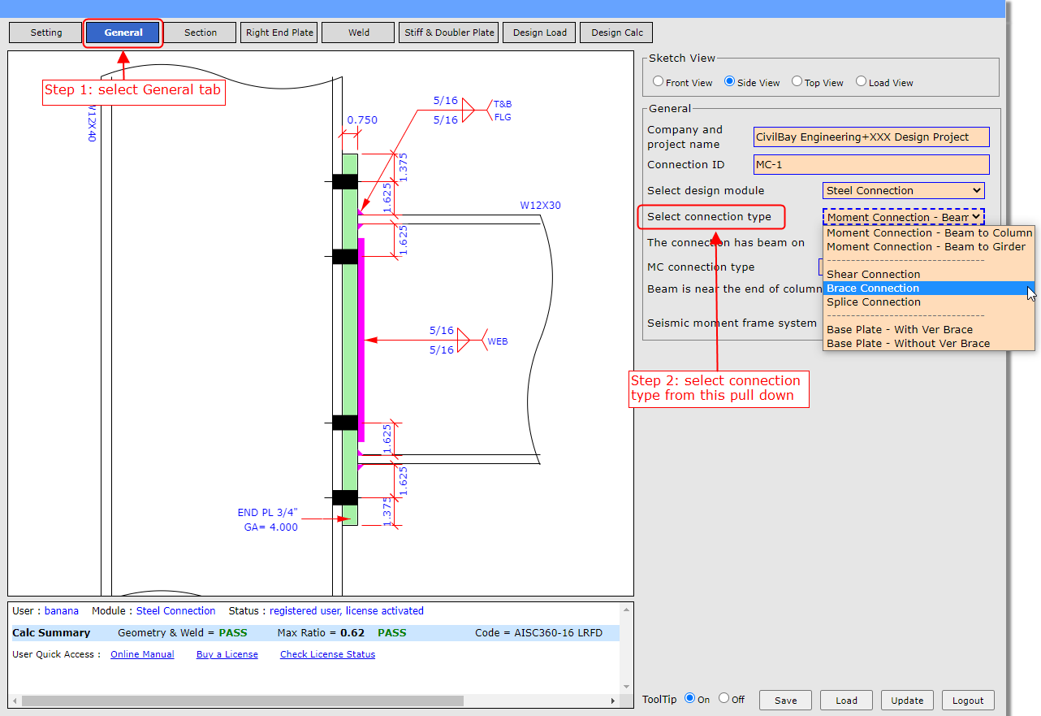
Task: Go to the Design Calc tab
Action: click(616, 33)
